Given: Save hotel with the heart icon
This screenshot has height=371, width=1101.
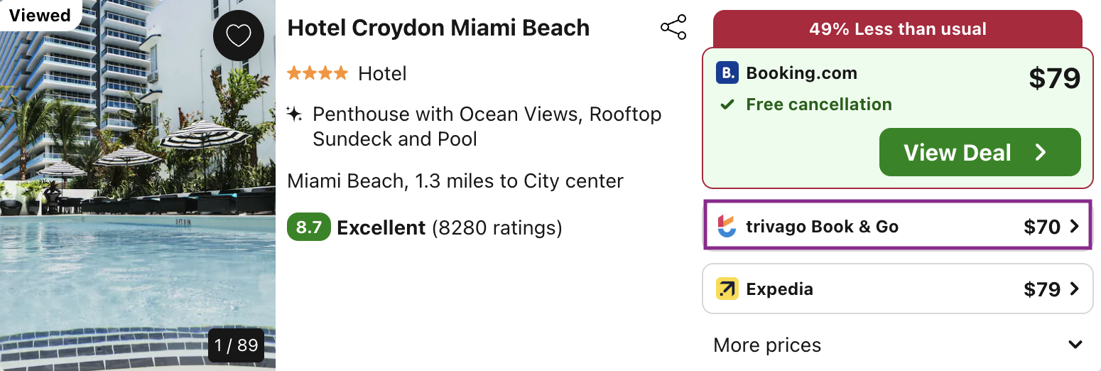Looking at the screenshot, I should (x=238, y=36).
